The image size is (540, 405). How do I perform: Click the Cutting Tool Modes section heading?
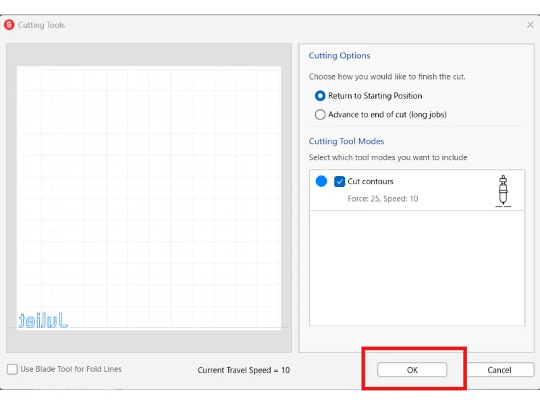346,142
